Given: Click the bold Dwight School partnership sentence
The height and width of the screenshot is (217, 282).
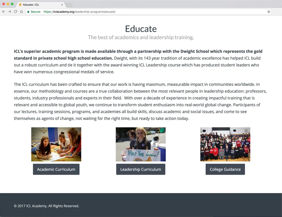Looking at the screenshot, I should [x=138, y=55].
